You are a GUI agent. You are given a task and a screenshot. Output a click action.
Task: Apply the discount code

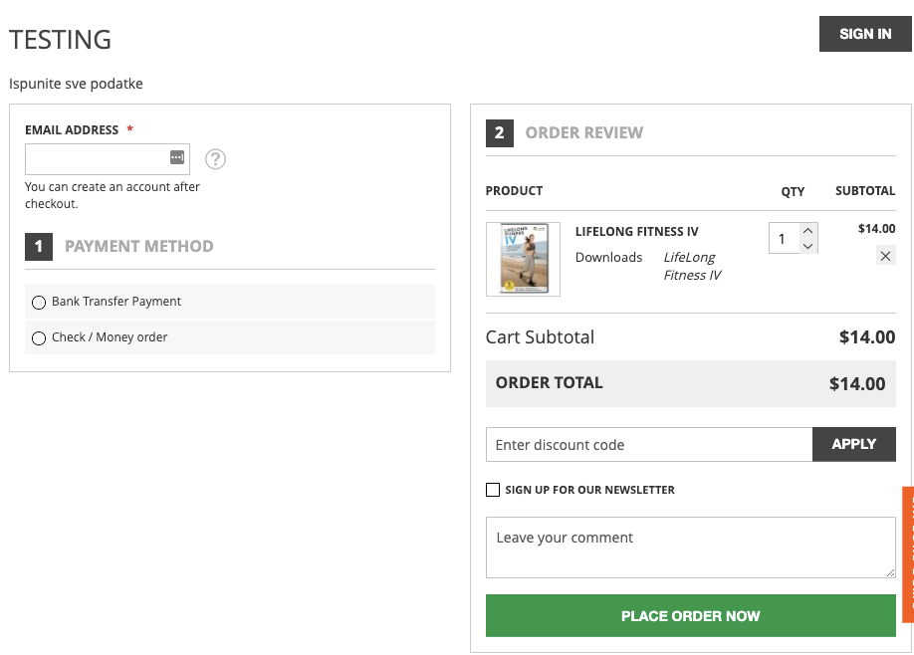853,444
